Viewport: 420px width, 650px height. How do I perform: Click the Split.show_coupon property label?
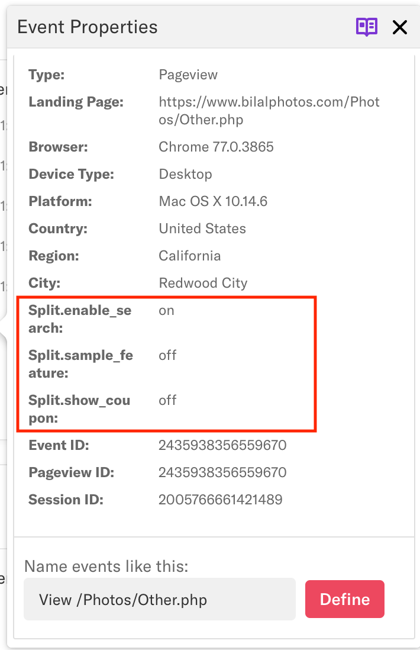tap(79, 409)
